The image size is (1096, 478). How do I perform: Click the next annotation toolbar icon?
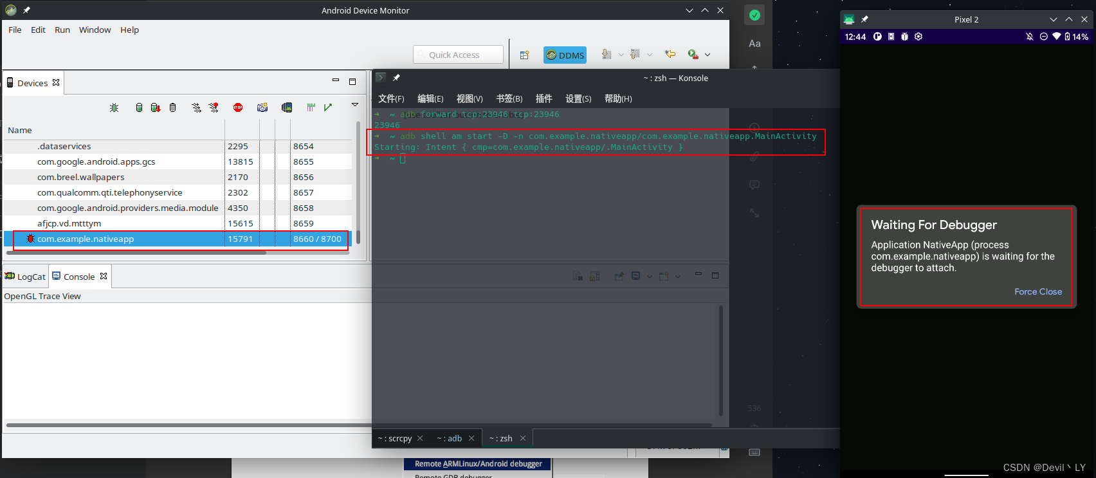607,54
